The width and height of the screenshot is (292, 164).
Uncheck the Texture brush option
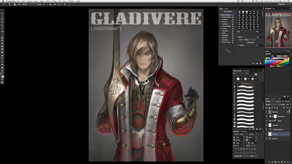tap(221, 21)
